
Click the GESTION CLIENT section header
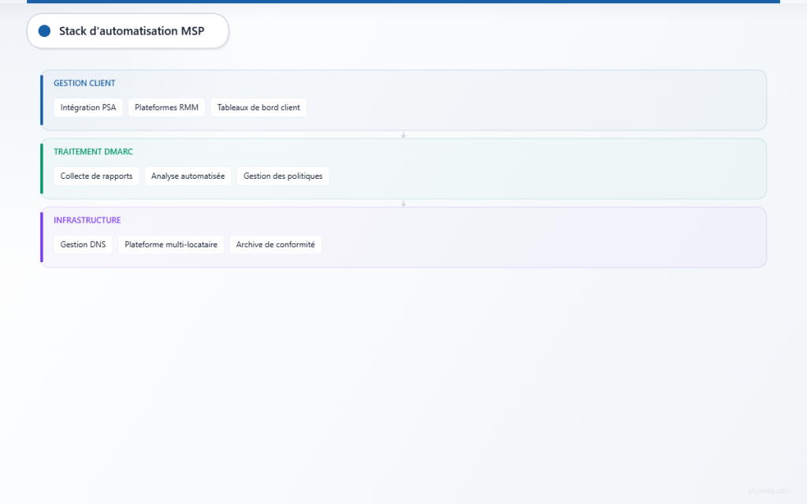(x=84, y=83)
